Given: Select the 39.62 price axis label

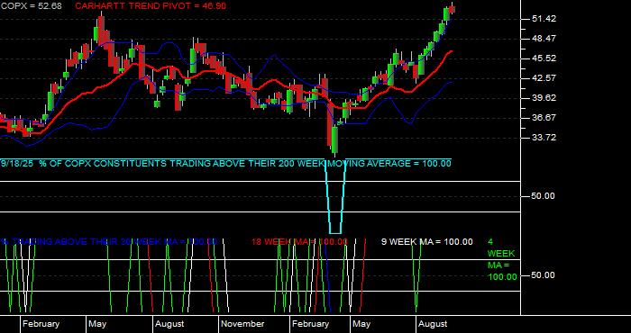Looking at the screenshot, I should [544, 97].
